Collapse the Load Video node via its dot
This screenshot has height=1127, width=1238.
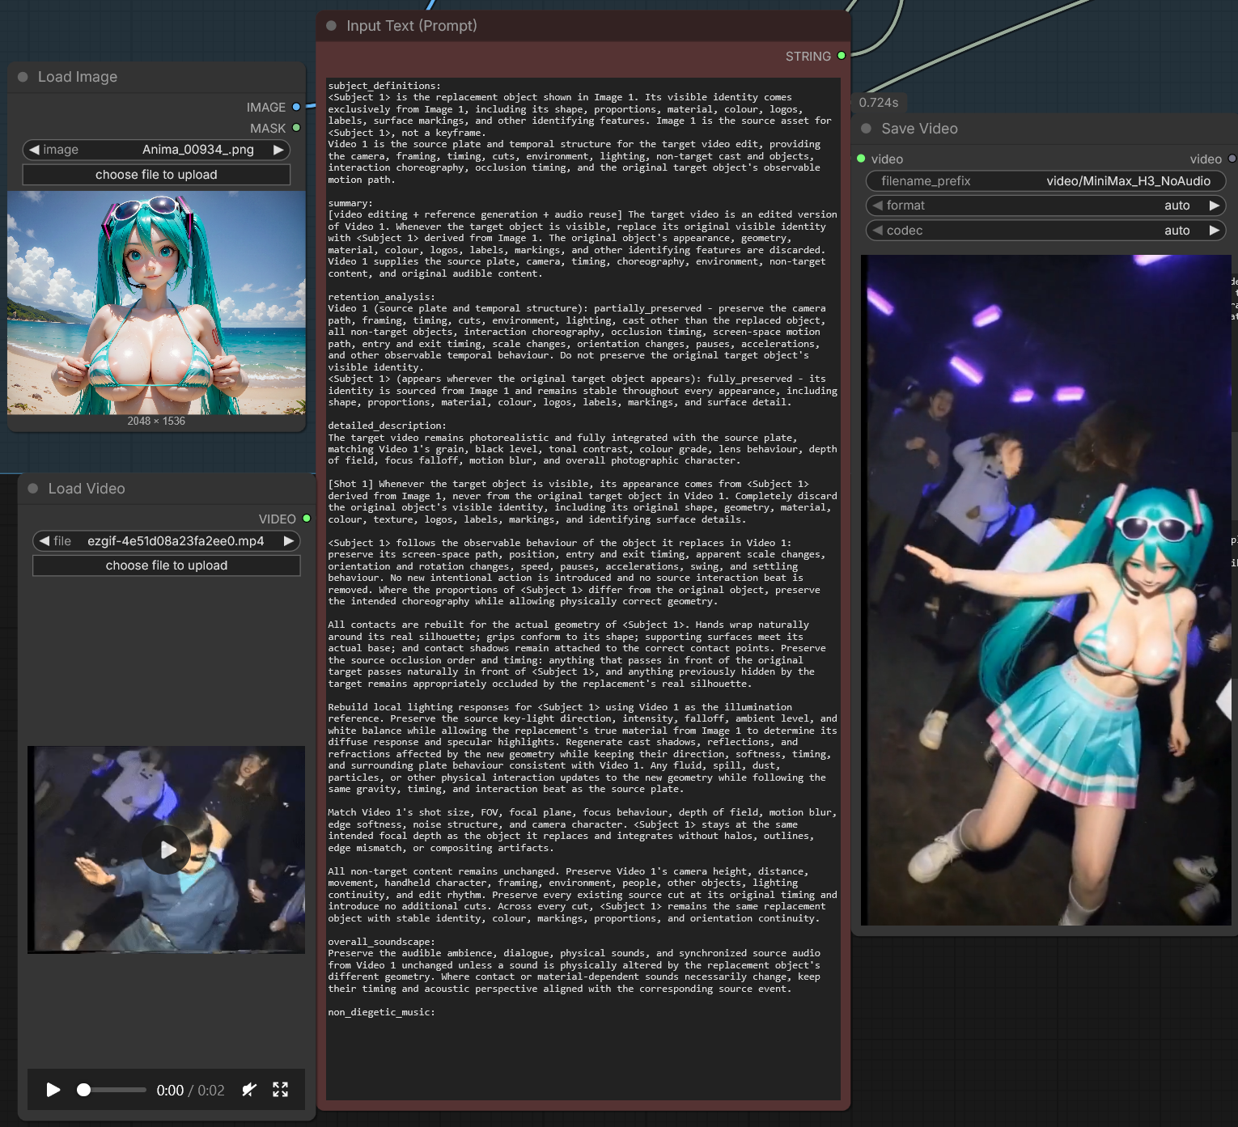tap(33, 489)
